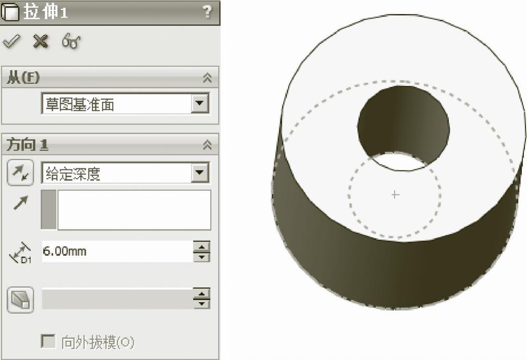The width and height of the screenshot is (527, 360).
Task: Collapse the 方向1 section
Action: tap(207, 145)
